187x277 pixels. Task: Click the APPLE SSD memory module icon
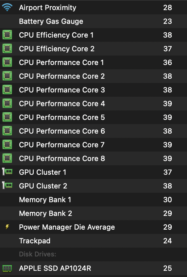pyautogui.click(x=7, y=269)
